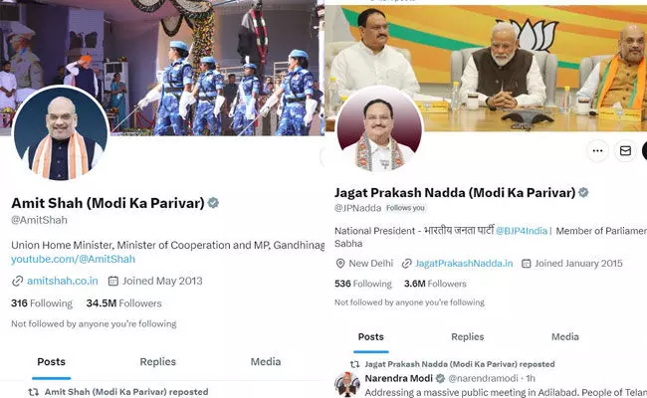Click Narendra Modi's avatar in the reposted post
The height and width of the screenshot is (398, 647).
coord(347,384)
